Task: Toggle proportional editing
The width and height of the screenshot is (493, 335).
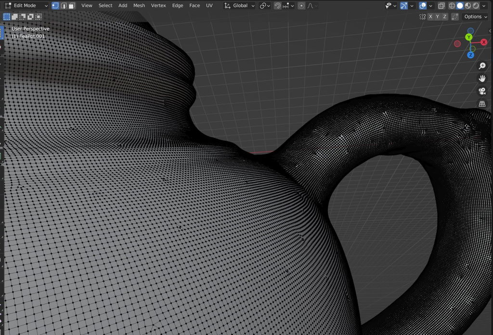Action: pos(301,6)
